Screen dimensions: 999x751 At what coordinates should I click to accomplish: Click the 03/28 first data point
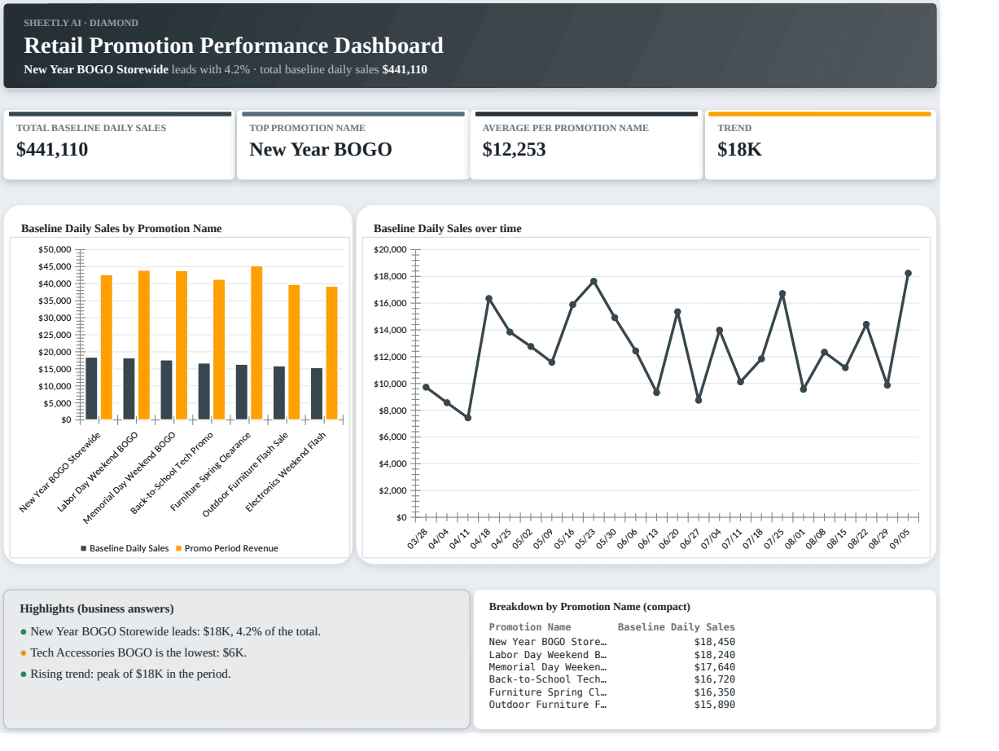[x=426, y=387]
